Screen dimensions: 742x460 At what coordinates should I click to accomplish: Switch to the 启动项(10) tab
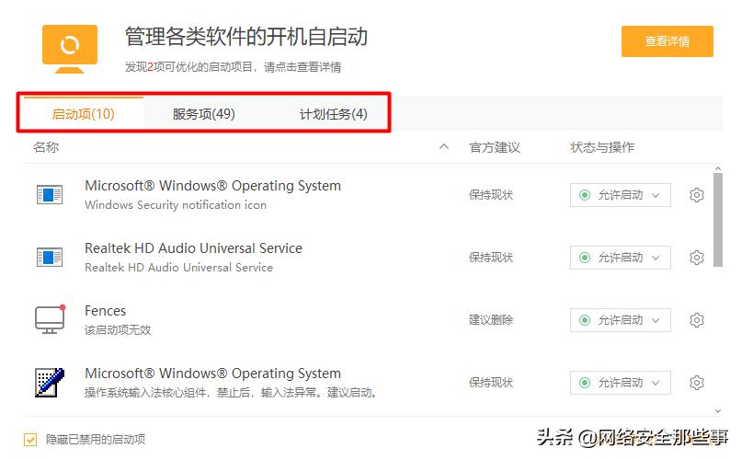tap(84, 114)
